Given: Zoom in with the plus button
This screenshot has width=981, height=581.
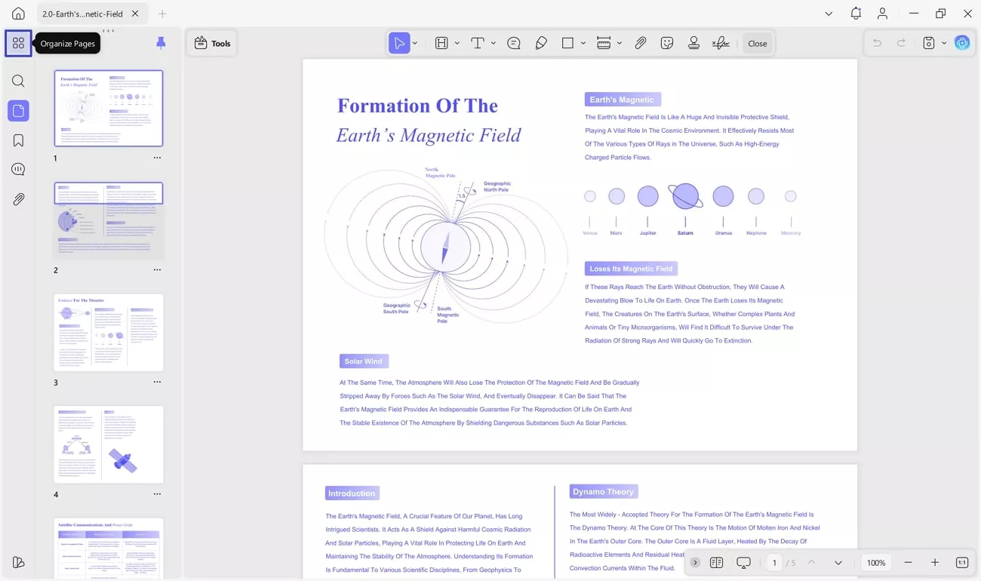Looking at the screenshot, I should coord(935,563).
